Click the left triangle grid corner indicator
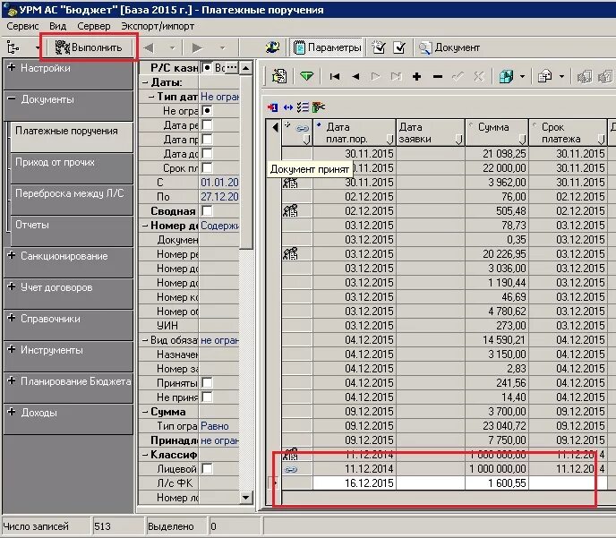Viewport: 616px width, 538px height. pos(275,127)
